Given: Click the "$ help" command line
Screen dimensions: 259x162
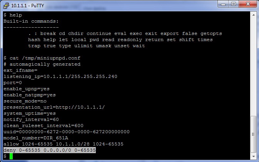Looking at the screenshot, I should pos(13,15).
